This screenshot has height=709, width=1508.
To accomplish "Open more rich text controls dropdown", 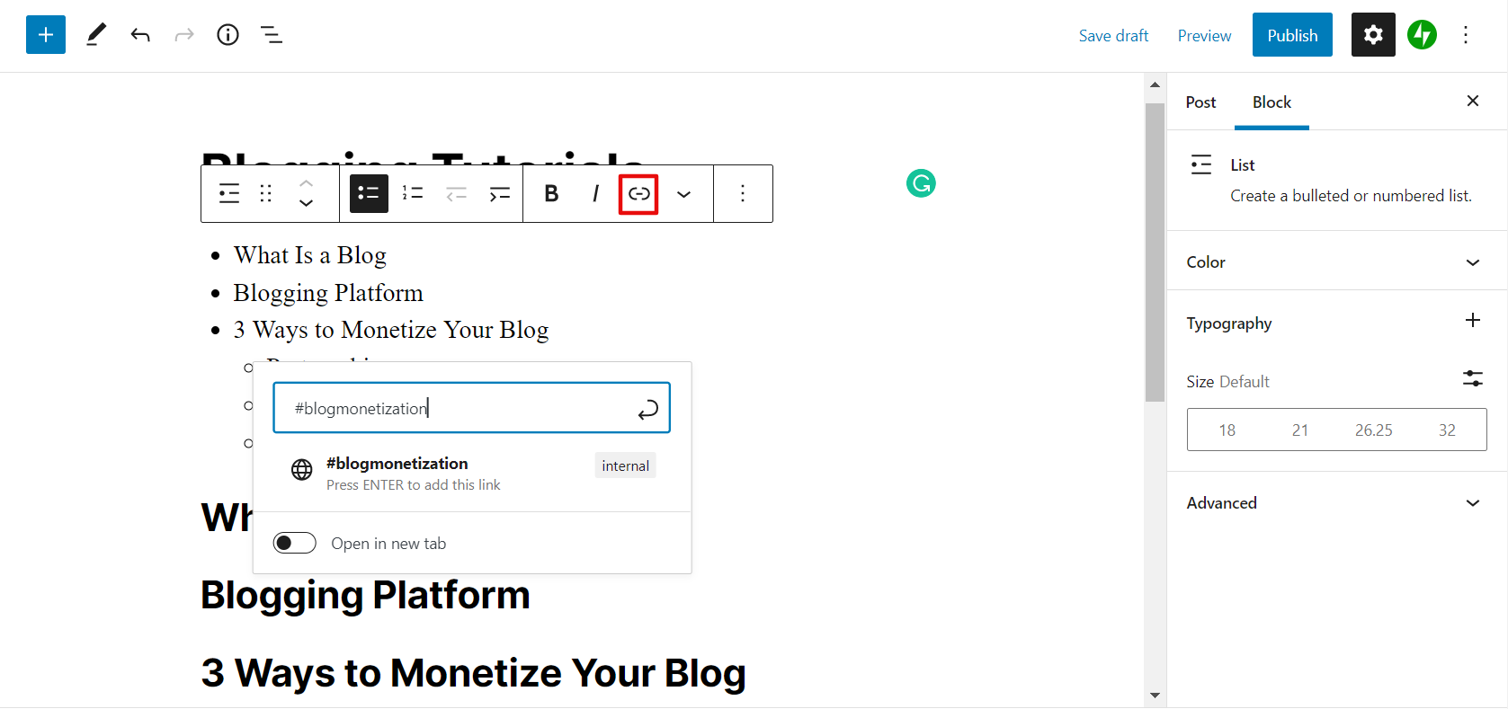I will 683,193.
